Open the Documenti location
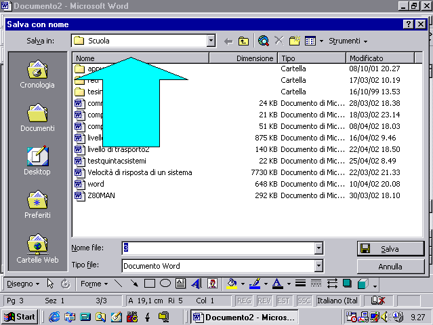 coord(37,117)
